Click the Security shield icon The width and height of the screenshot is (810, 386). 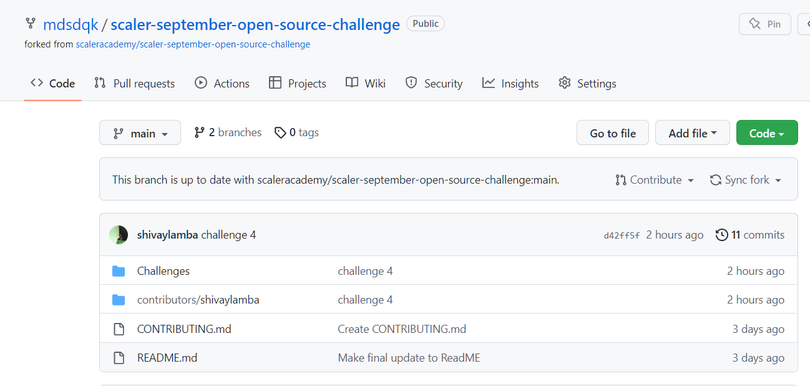(411, 82)
